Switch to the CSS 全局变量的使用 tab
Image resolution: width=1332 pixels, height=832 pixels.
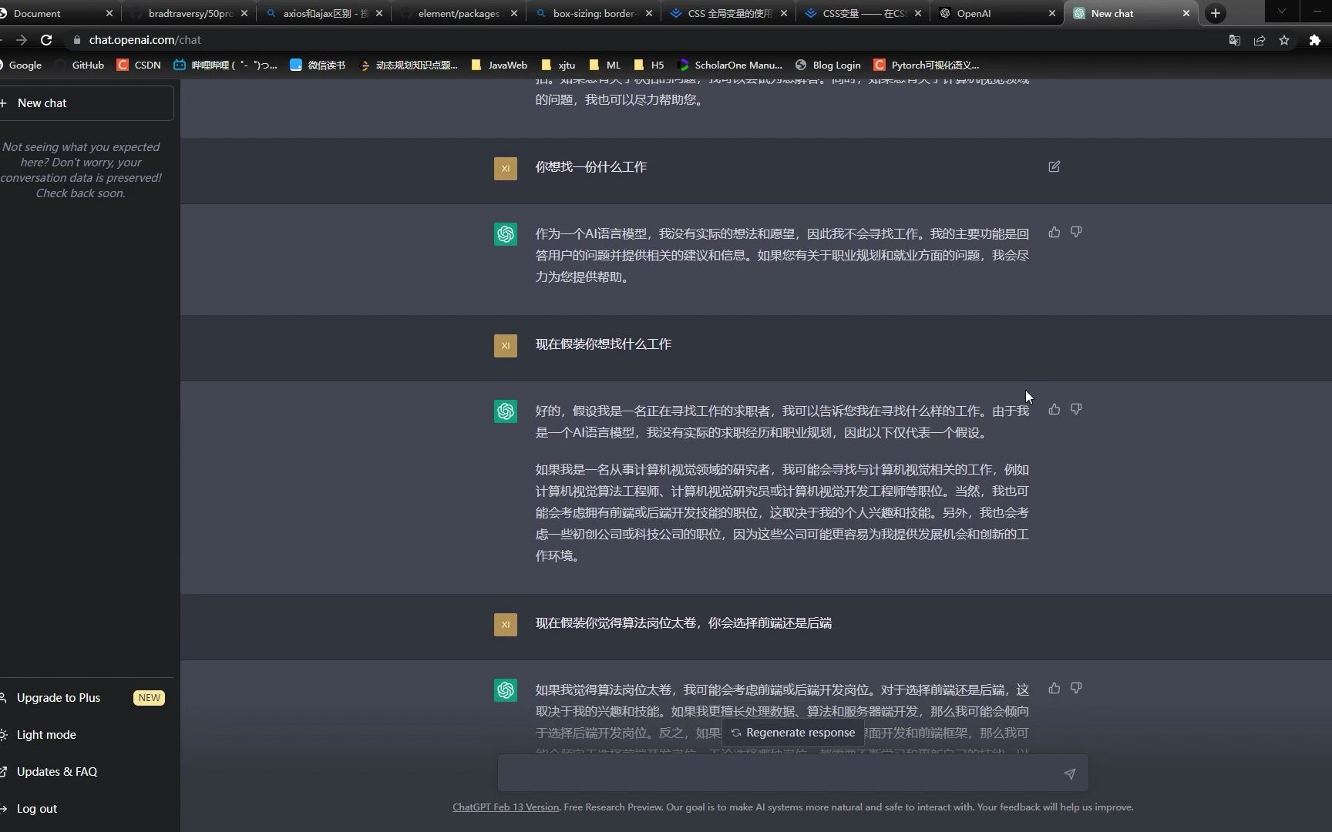728,13
